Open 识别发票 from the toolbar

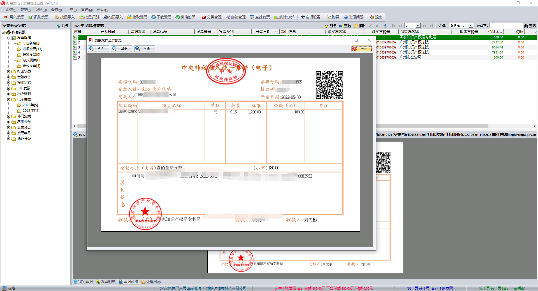tap(39, 17)
